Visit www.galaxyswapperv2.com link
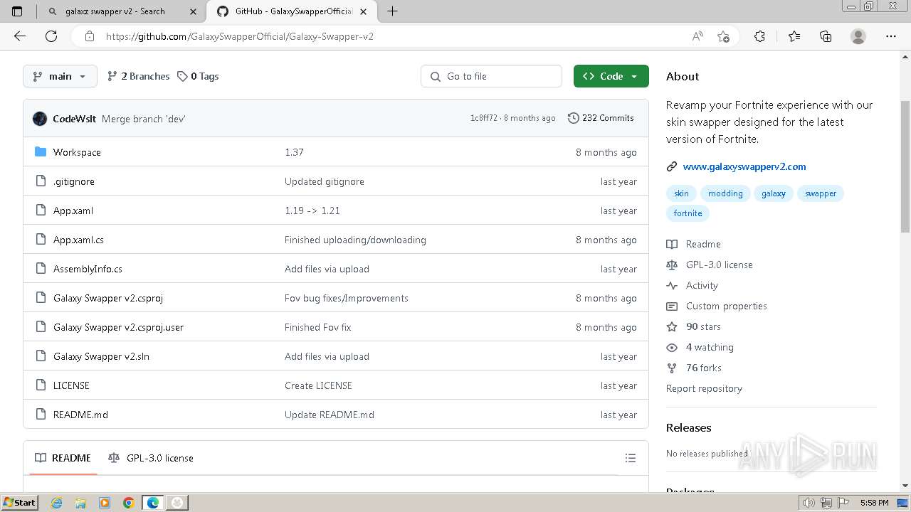The height and width of the screenshot is (512, 911). 744,166
